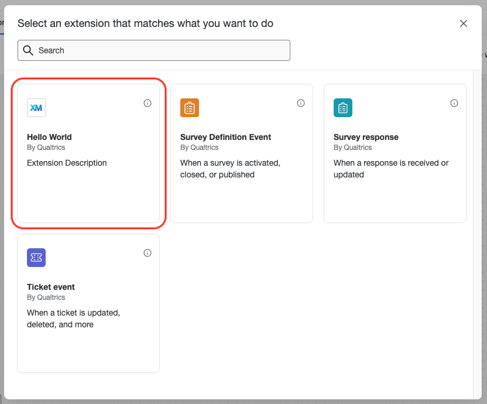The image size is (487, 404).
Task: Click the magnifying glass search icon
Action: tap(28, 50)
